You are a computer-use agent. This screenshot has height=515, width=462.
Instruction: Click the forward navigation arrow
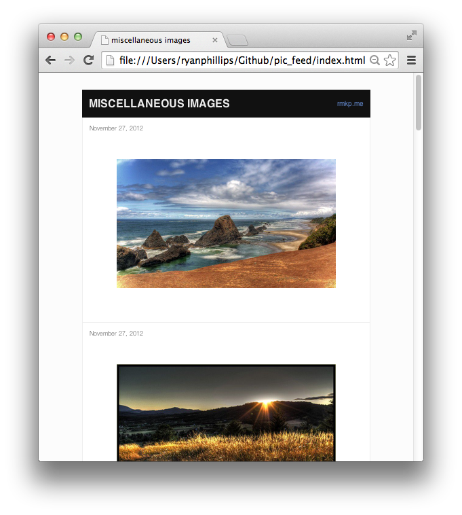click(69, 60)
